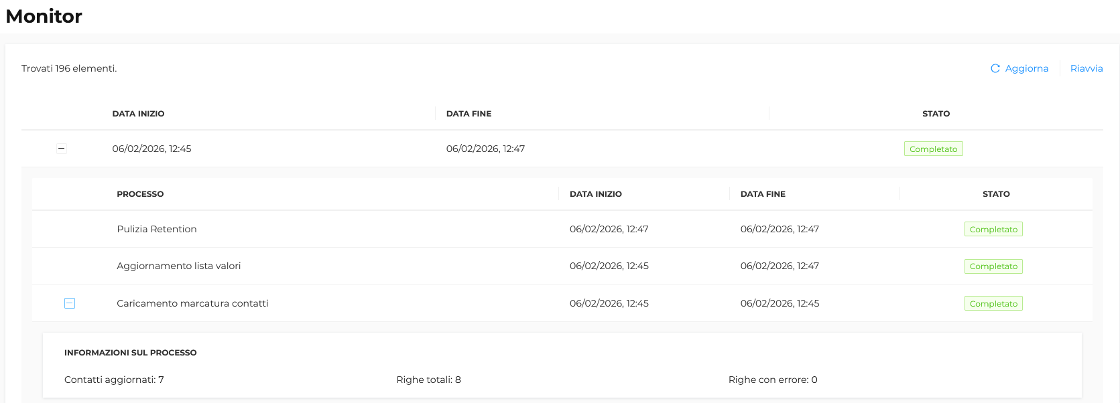Click the Completato badge of the main run

tap(933, 149)
